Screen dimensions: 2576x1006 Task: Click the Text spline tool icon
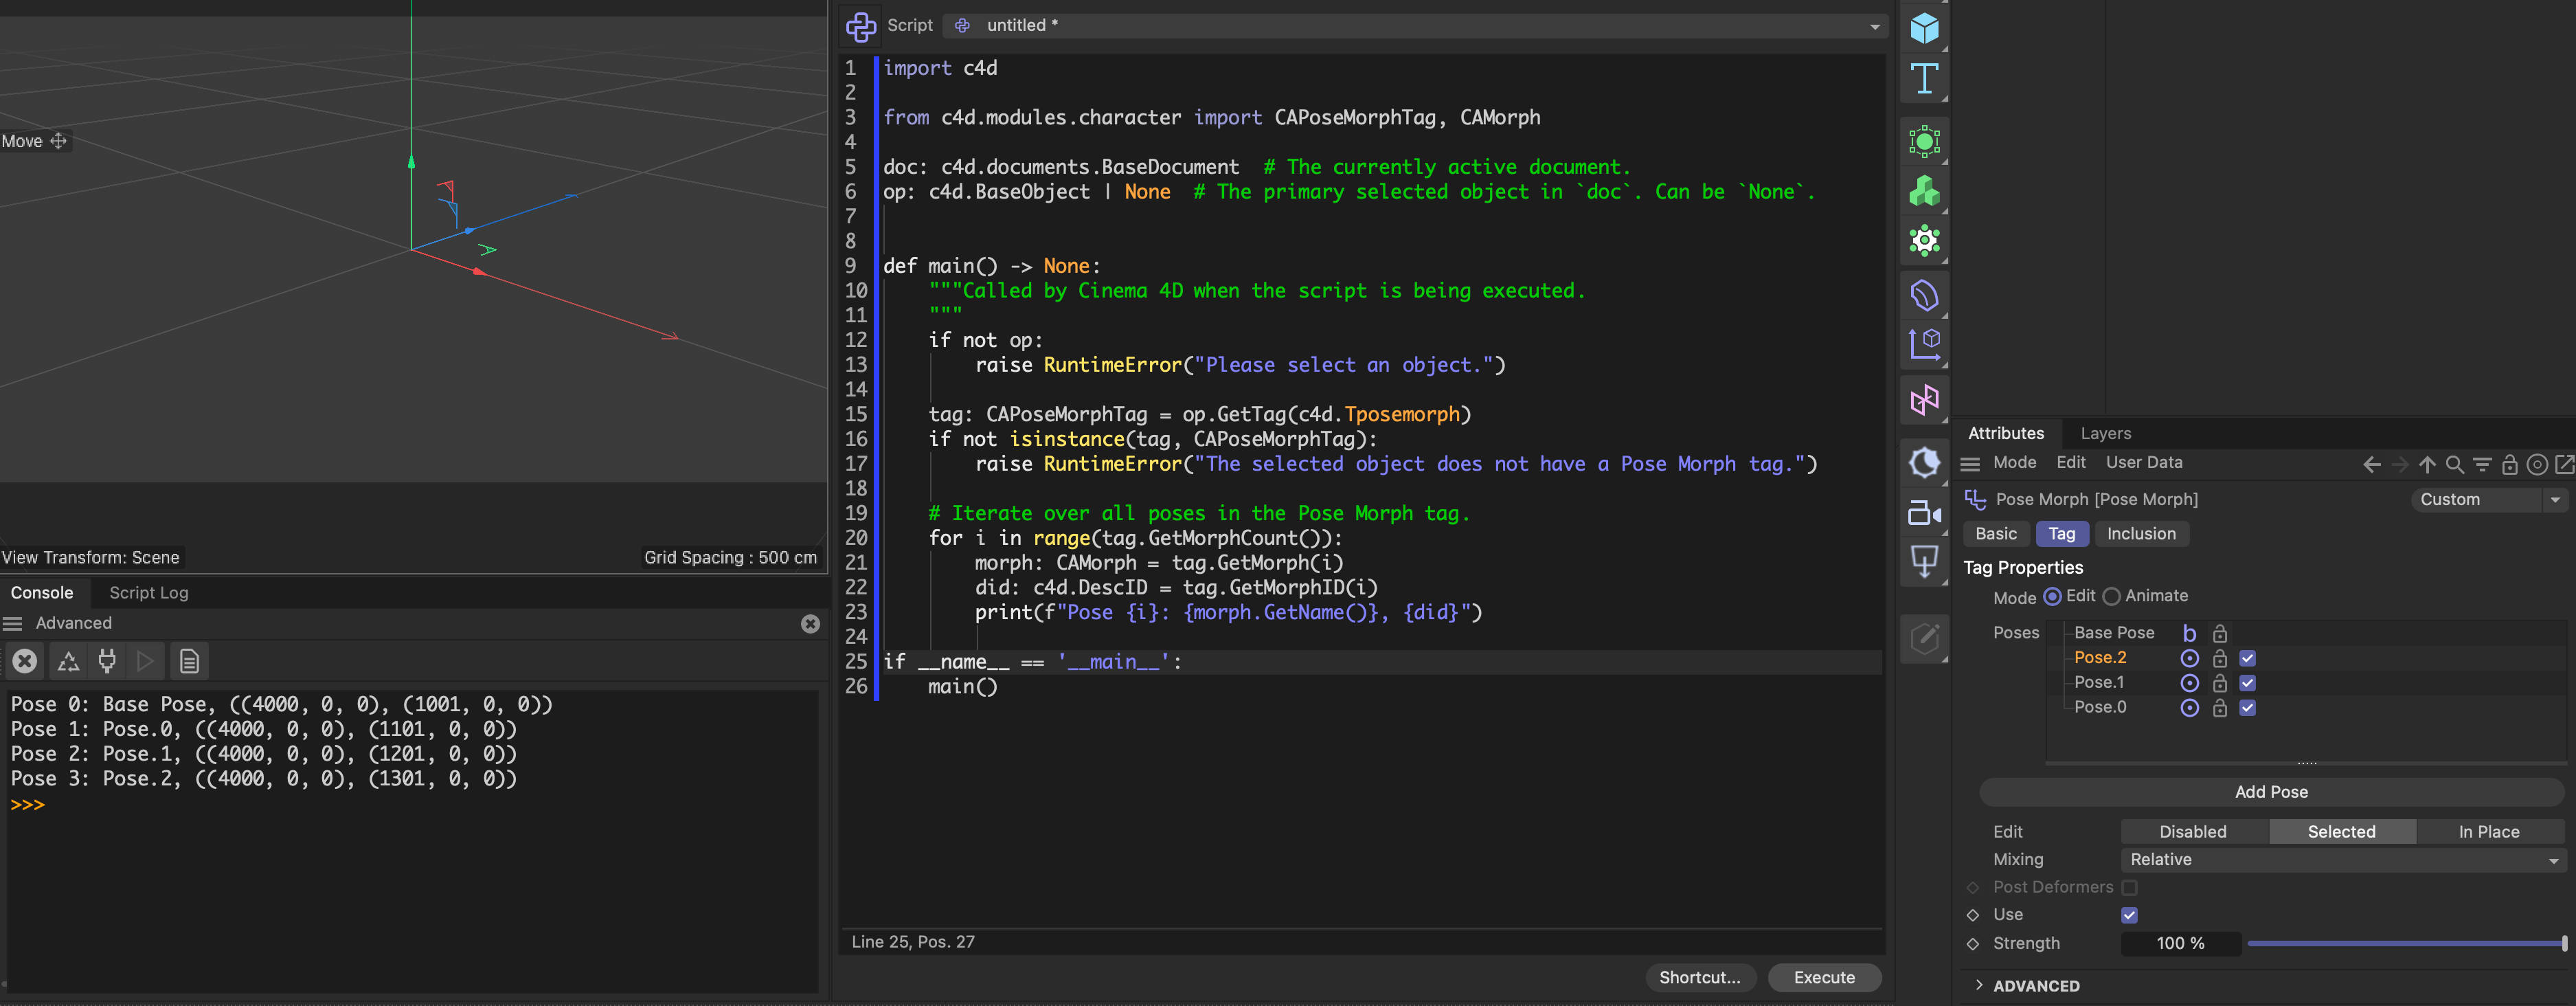point(1924,78)
